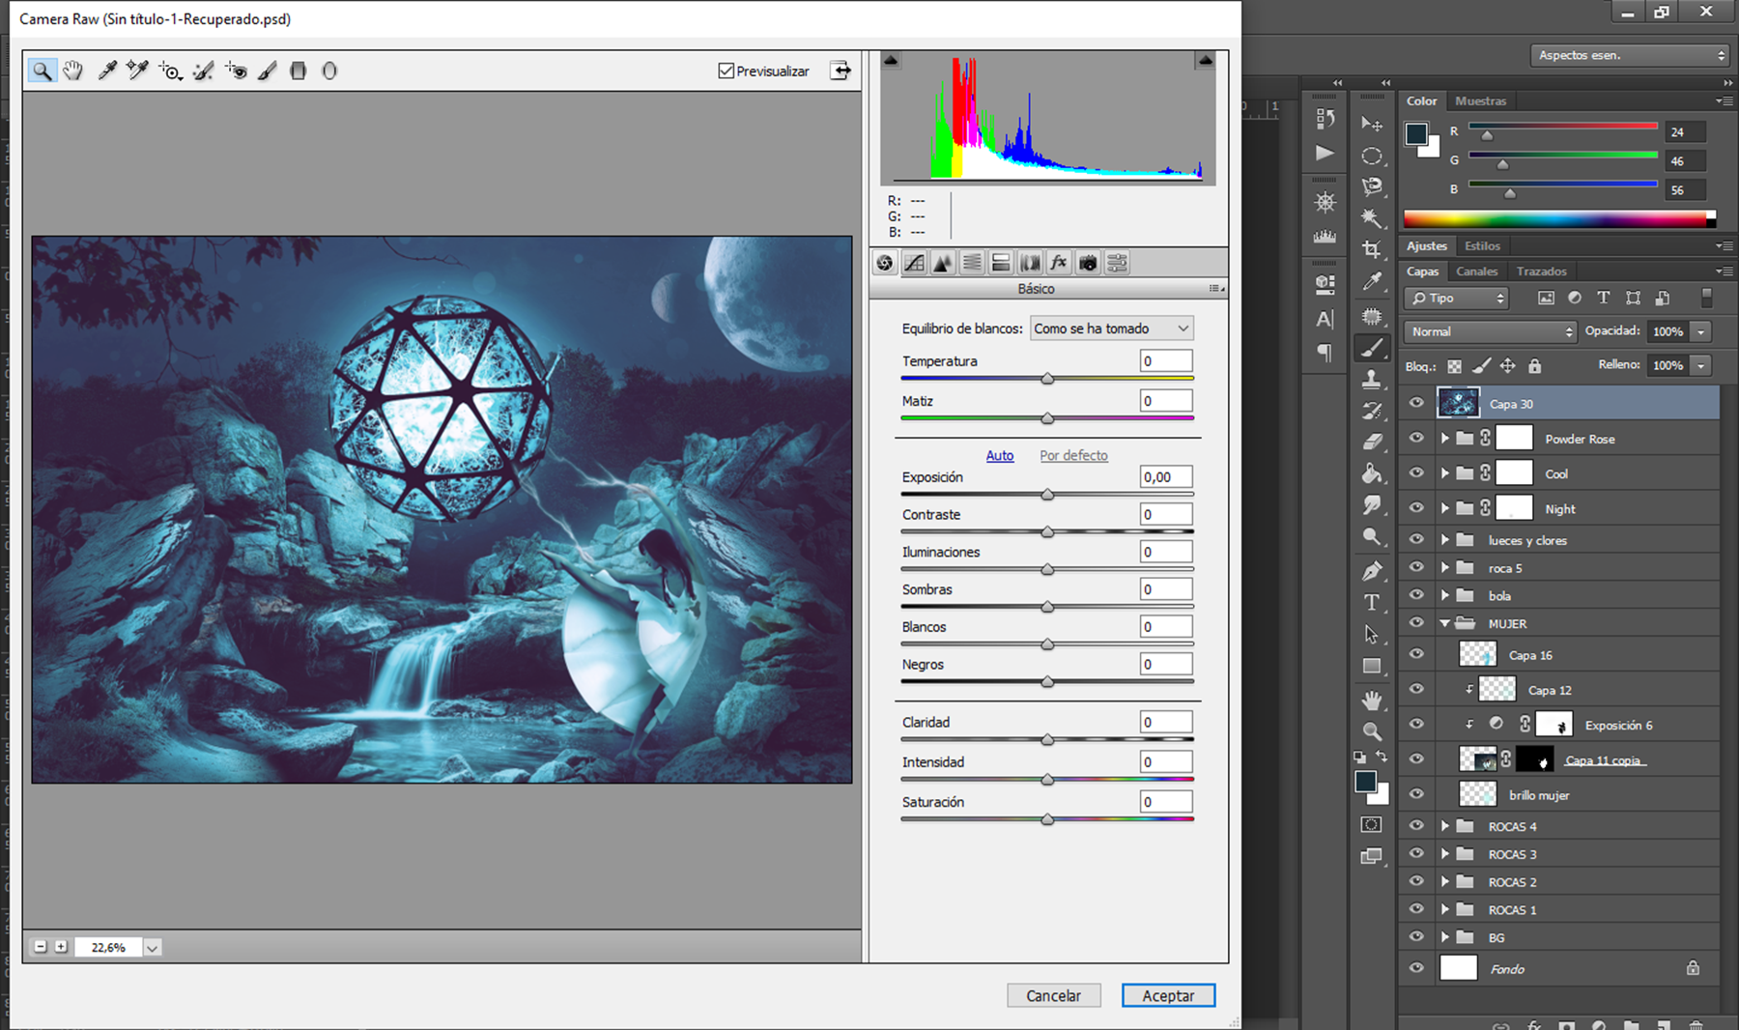Select the Hand tool in Camera Raw toolbar
This screenshot has height=1030, width=1739.
73,71
